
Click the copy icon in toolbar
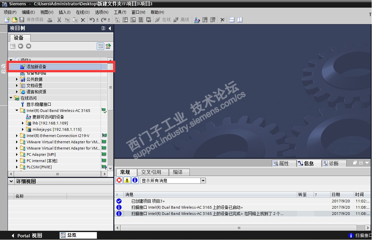coord(67,20)
